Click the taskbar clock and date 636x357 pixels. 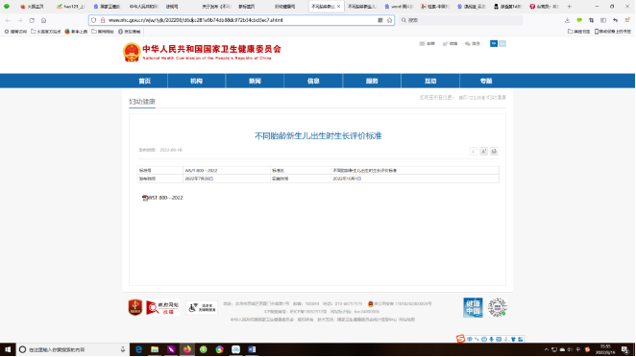tap(605, 349)
